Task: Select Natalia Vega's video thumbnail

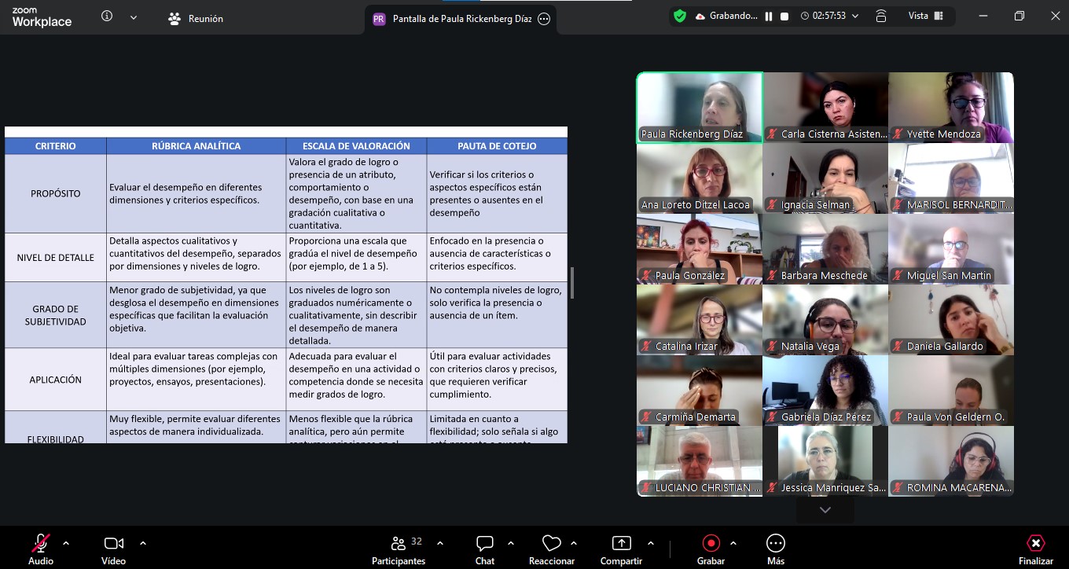Action: [825, 320]
